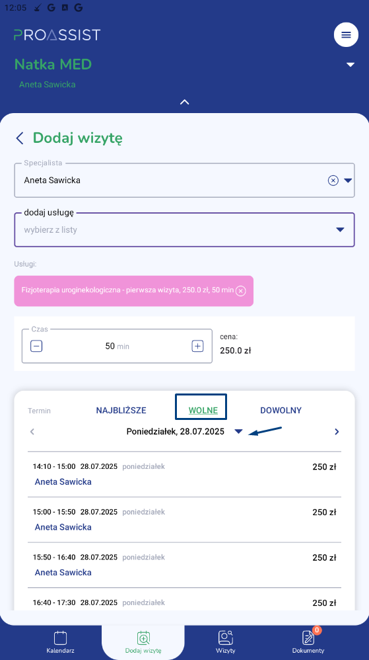
Task: Choose the 15:00 - 15:50 time slot
Action: [185, 520]
